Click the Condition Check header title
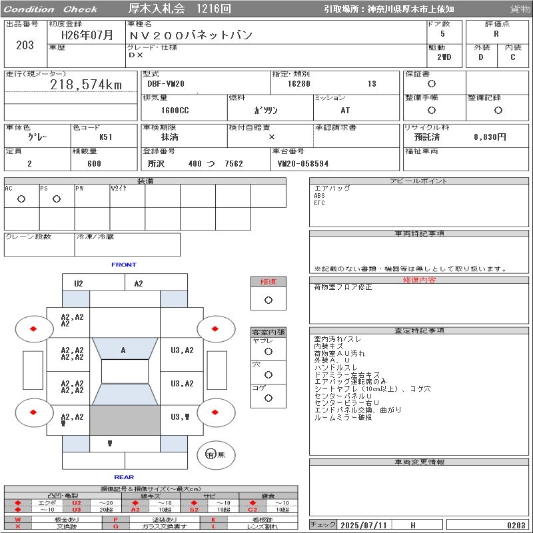 pos(51,9)
